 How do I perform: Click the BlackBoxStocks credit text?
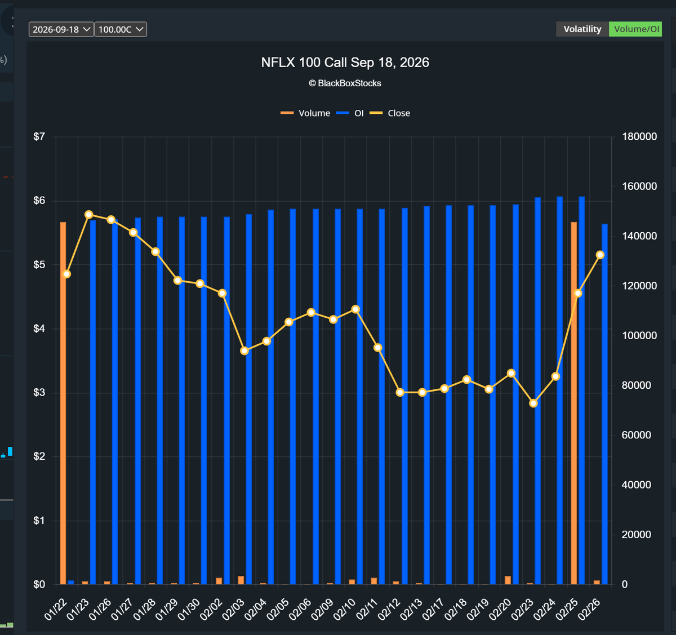(x=345, y=83)
